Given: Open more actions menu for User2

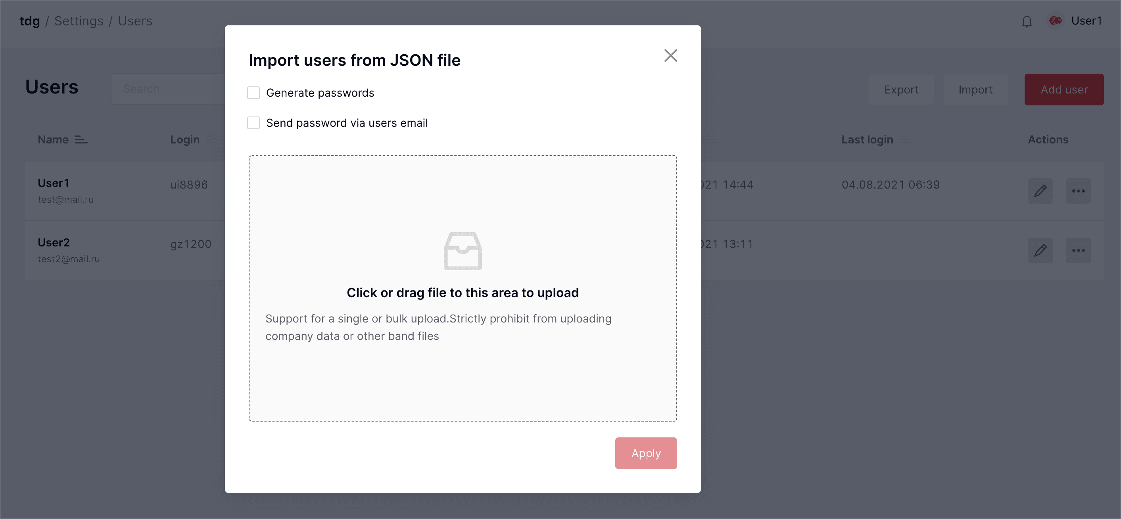Looking at the screenshot, I should click(x=1078, y=250).
